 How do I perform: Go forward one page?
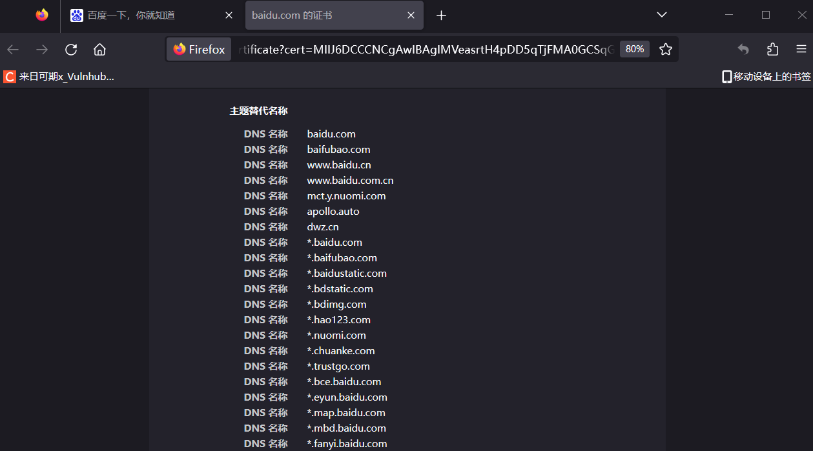[x=42, y=50]
